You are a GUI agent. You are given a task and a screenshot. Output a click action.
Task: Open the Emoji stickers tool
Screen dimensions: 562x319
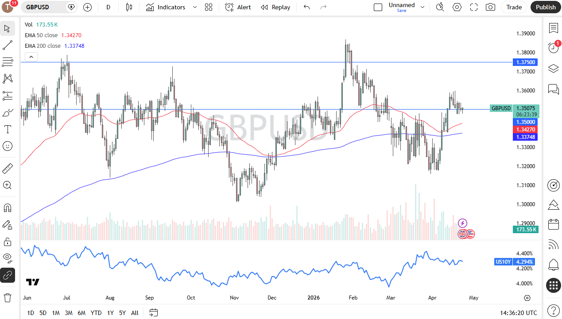click(8, 146)
